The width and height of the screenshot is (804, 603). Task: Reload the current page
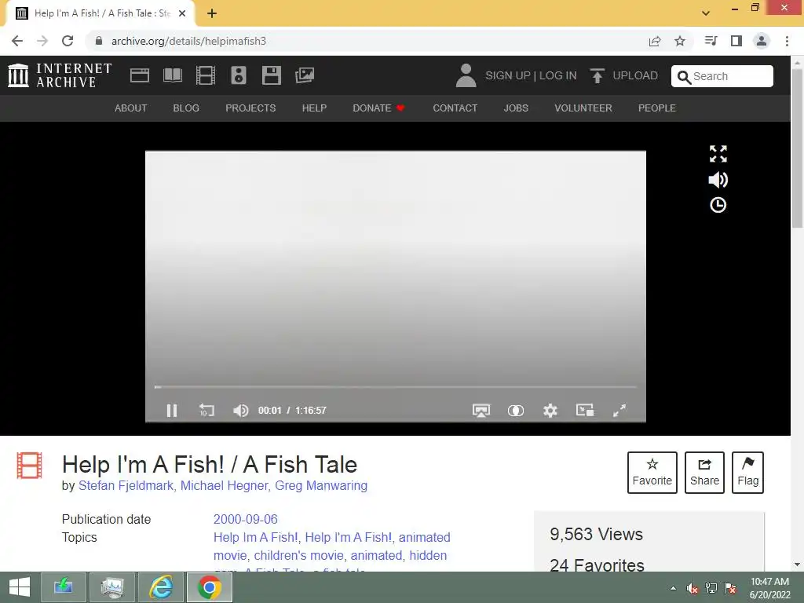click(68, 41)
